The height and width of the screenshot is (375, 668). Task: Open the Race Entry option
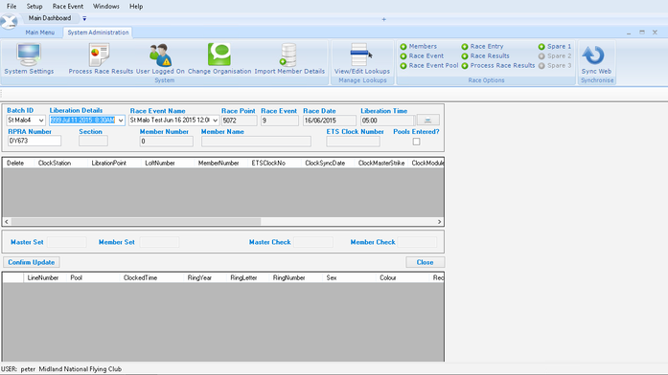482,46
